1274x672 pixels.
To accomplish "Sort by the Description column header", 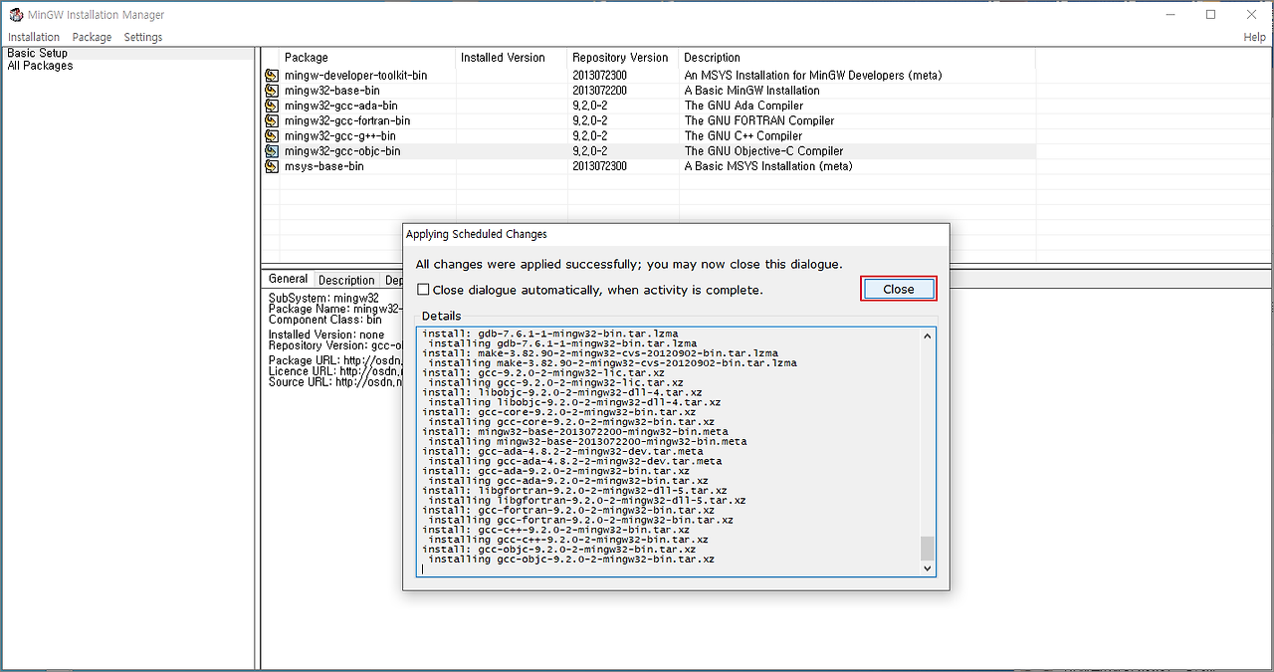I will point(857,58).
